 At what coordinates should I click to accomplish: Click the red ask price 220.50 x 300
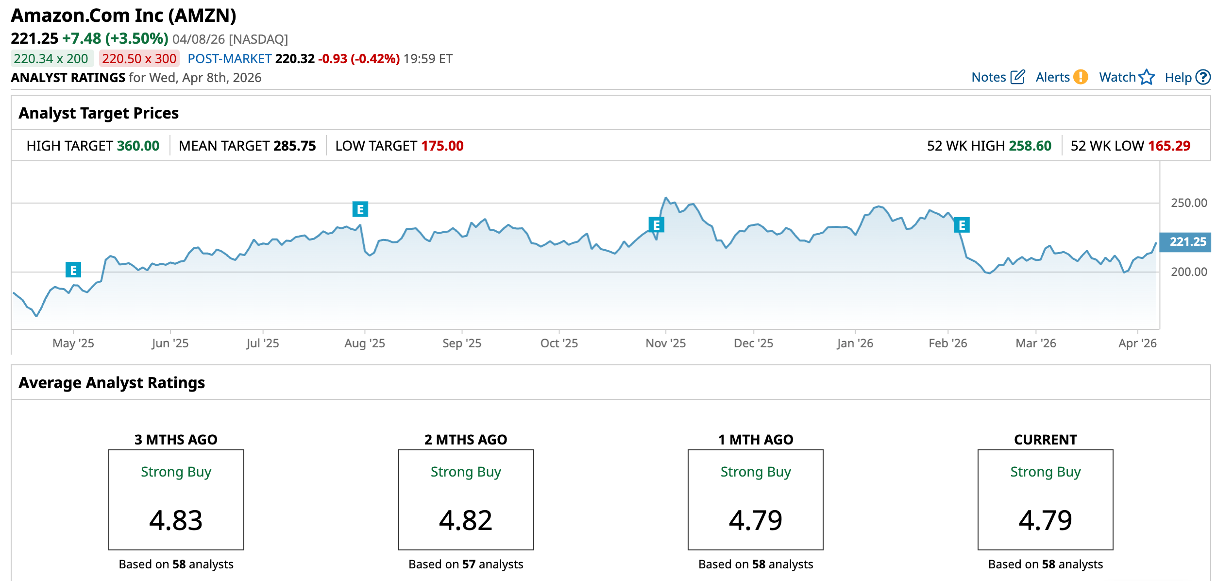pos(139,59)
